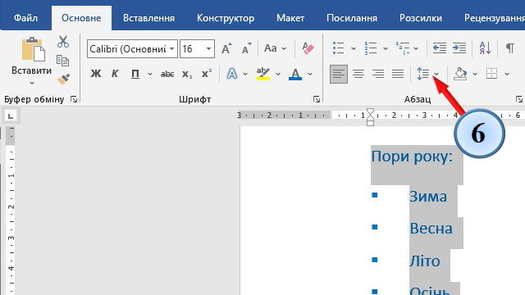Open underline style dropdown arrow
This screenshot has height=295, width=525.
(x=150, y=74)
